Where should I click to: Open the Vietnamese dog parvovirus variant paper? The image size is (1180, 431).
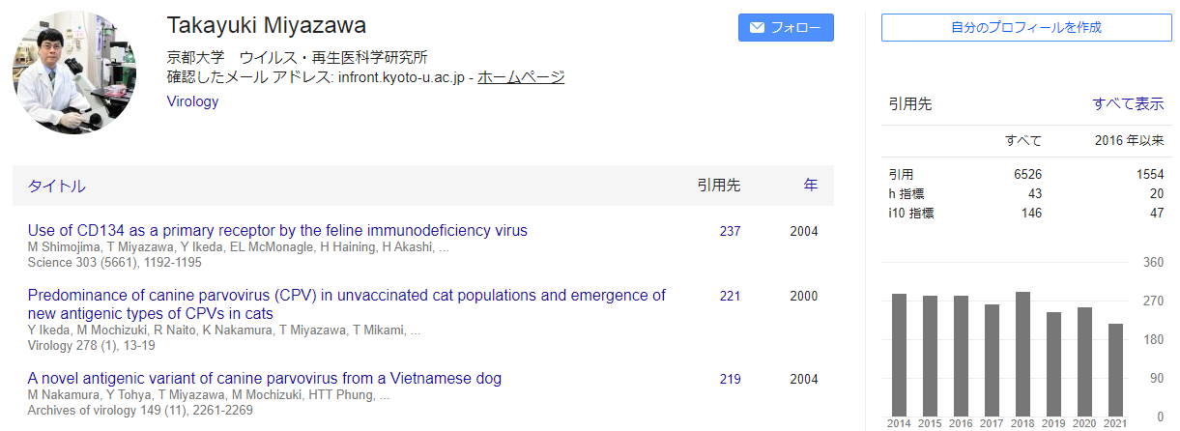[265, 379]
